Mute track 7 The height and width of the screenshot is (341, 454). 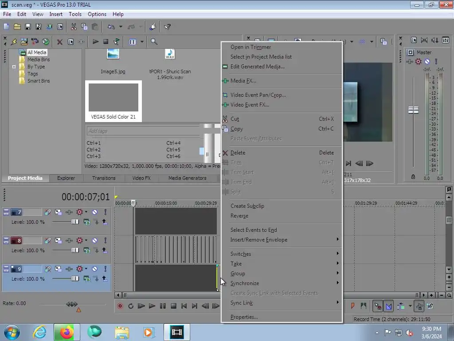pyautogui.click(x=95, y=212)
